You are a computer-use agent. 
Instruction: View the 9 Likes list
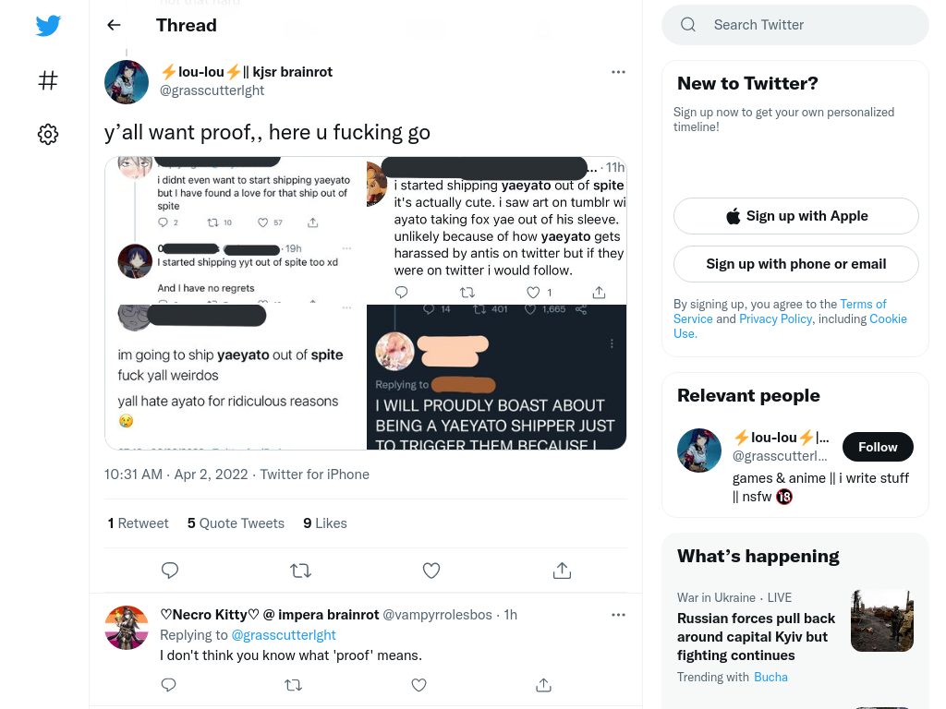coord(325,523)
